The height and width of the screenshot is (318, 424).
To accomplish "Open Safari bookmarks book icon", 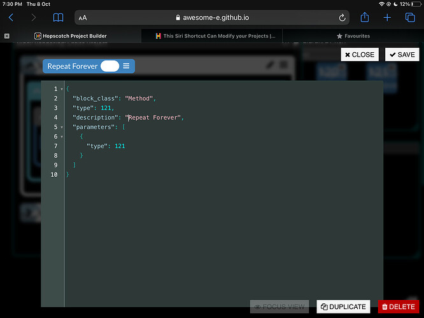I will click(58, 18).
